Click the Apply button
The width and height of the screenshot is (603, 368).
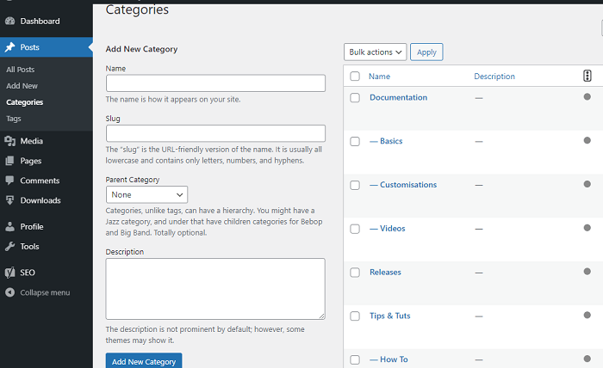click(426, 52)
